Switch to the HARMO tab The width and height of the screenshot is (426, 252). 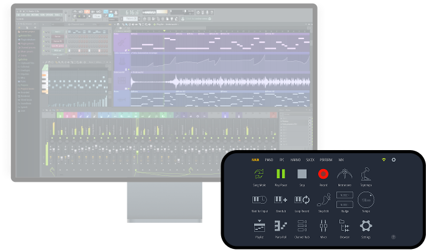(296, 160)
